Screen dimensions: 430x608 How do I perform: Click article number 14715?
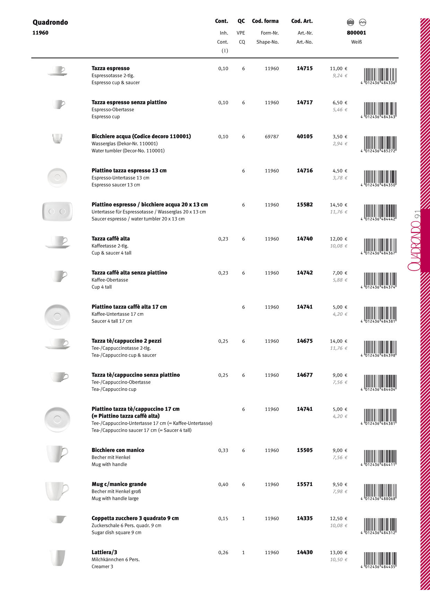(x=304, y=68)
